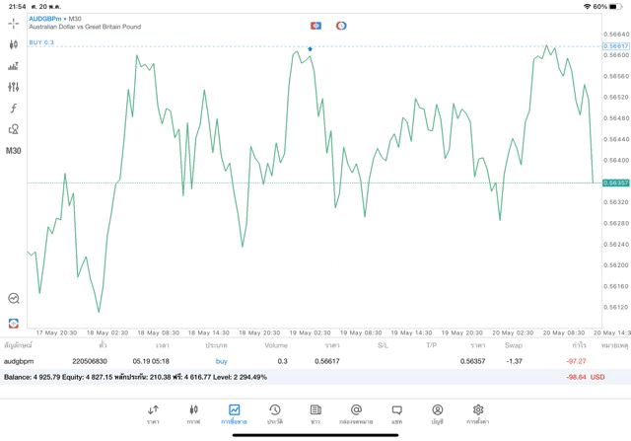Open the chart settings sliders icon
631x441 pixels.
14,87
